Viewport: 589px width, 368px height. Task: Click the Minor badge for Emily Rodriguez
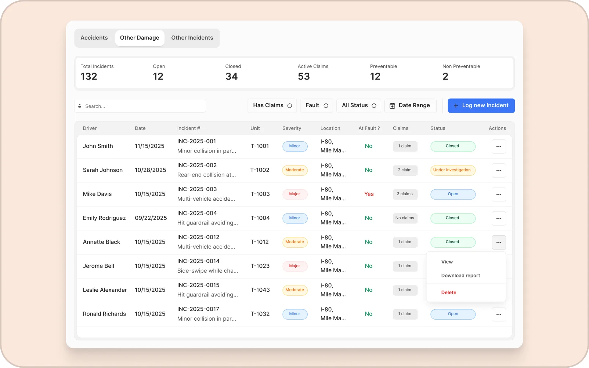click(x=295, y=218)
